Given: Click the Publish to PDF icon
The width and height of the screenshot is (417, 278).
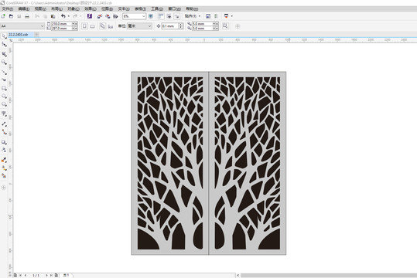Looking at the screenshot, I should point(115,16).
